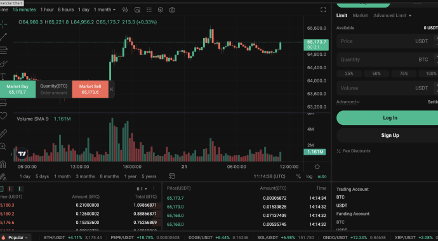
Task: Select the Limit order tab
Action: (342, 16)
